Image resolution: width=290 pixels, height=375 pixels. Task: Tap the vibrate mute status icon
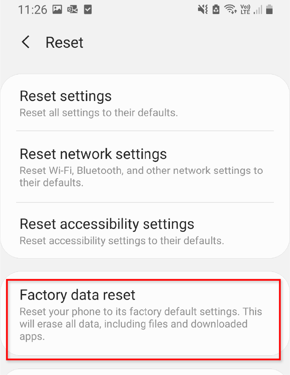coord(203,9)
